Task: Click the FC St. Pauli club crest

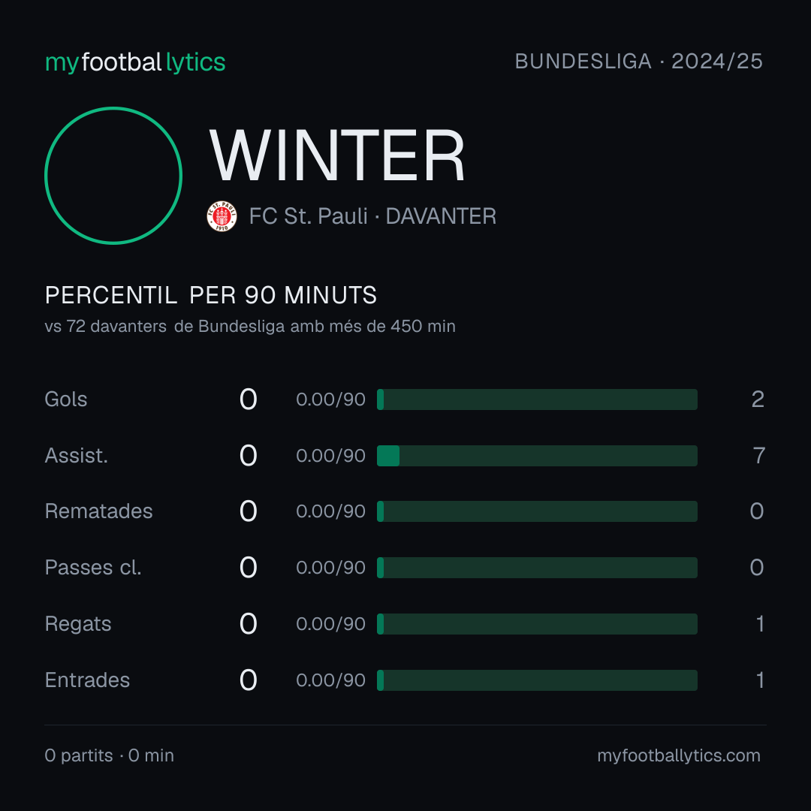Action: pos(222,216)
